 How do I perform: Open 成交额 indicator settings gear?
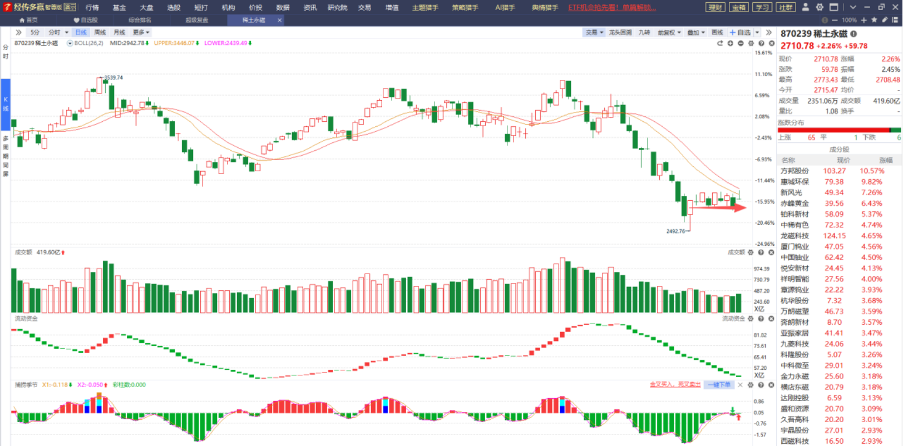pyautogui.click(x=751, y=252)
